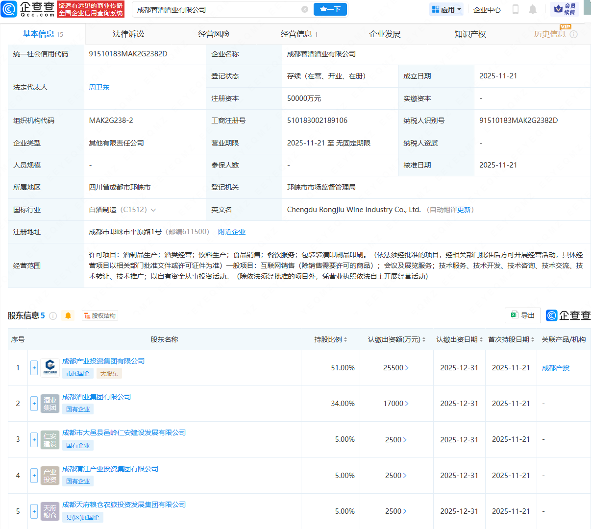Click the 企查查 watermark logo beside 导出
This screenshot has height=529, width=591.
coord(567,315)
